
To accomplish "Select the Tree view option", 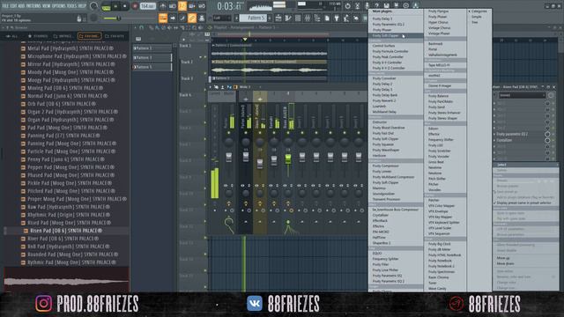I will (x=474, y=22).
